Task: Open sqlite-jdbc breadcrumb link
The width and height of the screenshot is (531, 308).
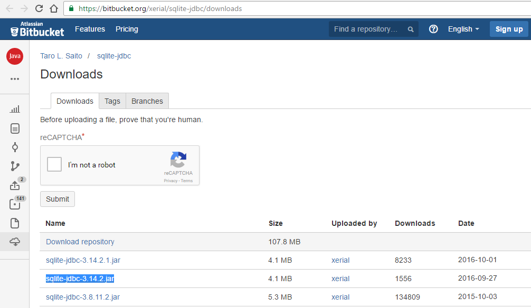Action: (114, 56)
